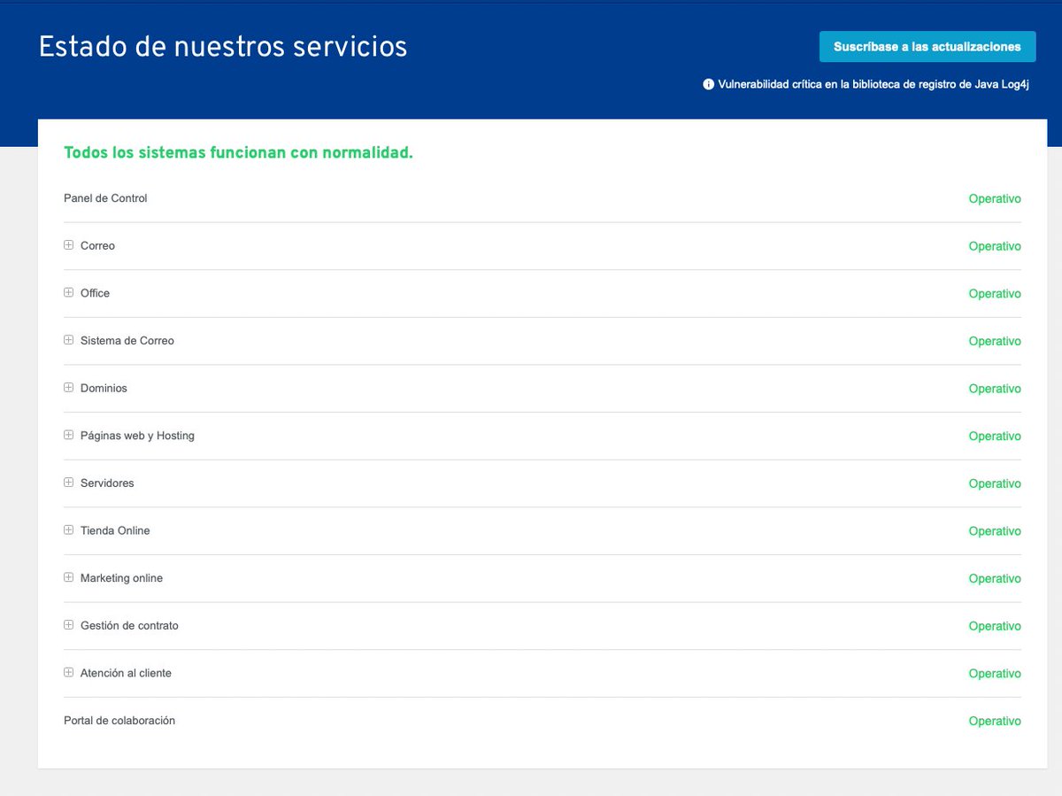Expand the Office service group

click(x=69, y=292)
